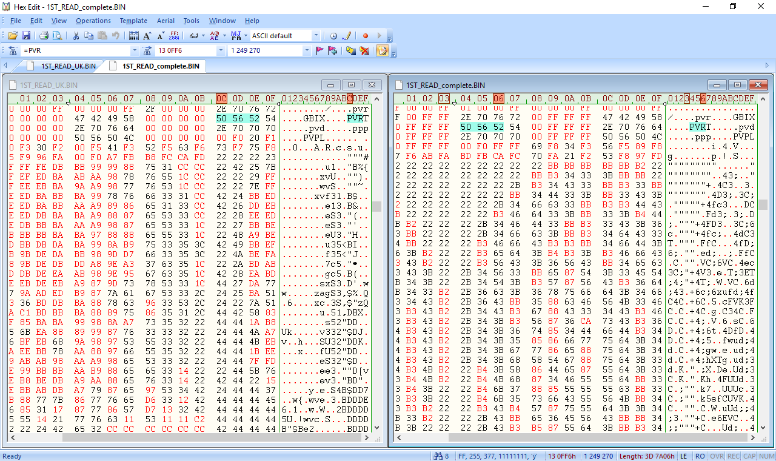Toggle the FF:255 hex/decimal address display

pyautogui.click(x=175, y=36)
